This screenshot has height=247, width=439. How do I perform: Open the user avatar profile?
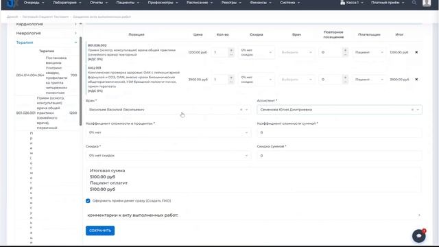[427, 3]
